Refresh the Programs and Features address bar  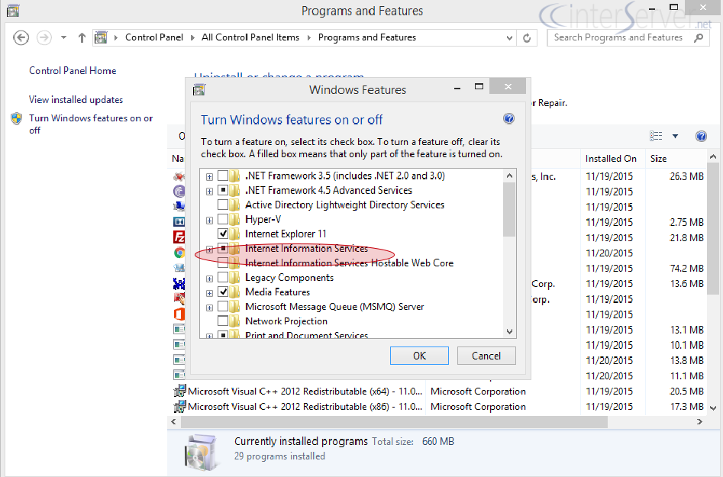pos(527,38)
